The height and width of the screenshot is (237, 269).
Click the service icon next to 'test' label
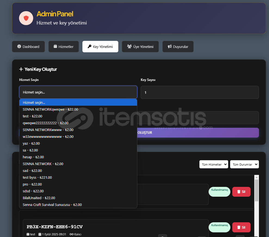tap(28, 234)
